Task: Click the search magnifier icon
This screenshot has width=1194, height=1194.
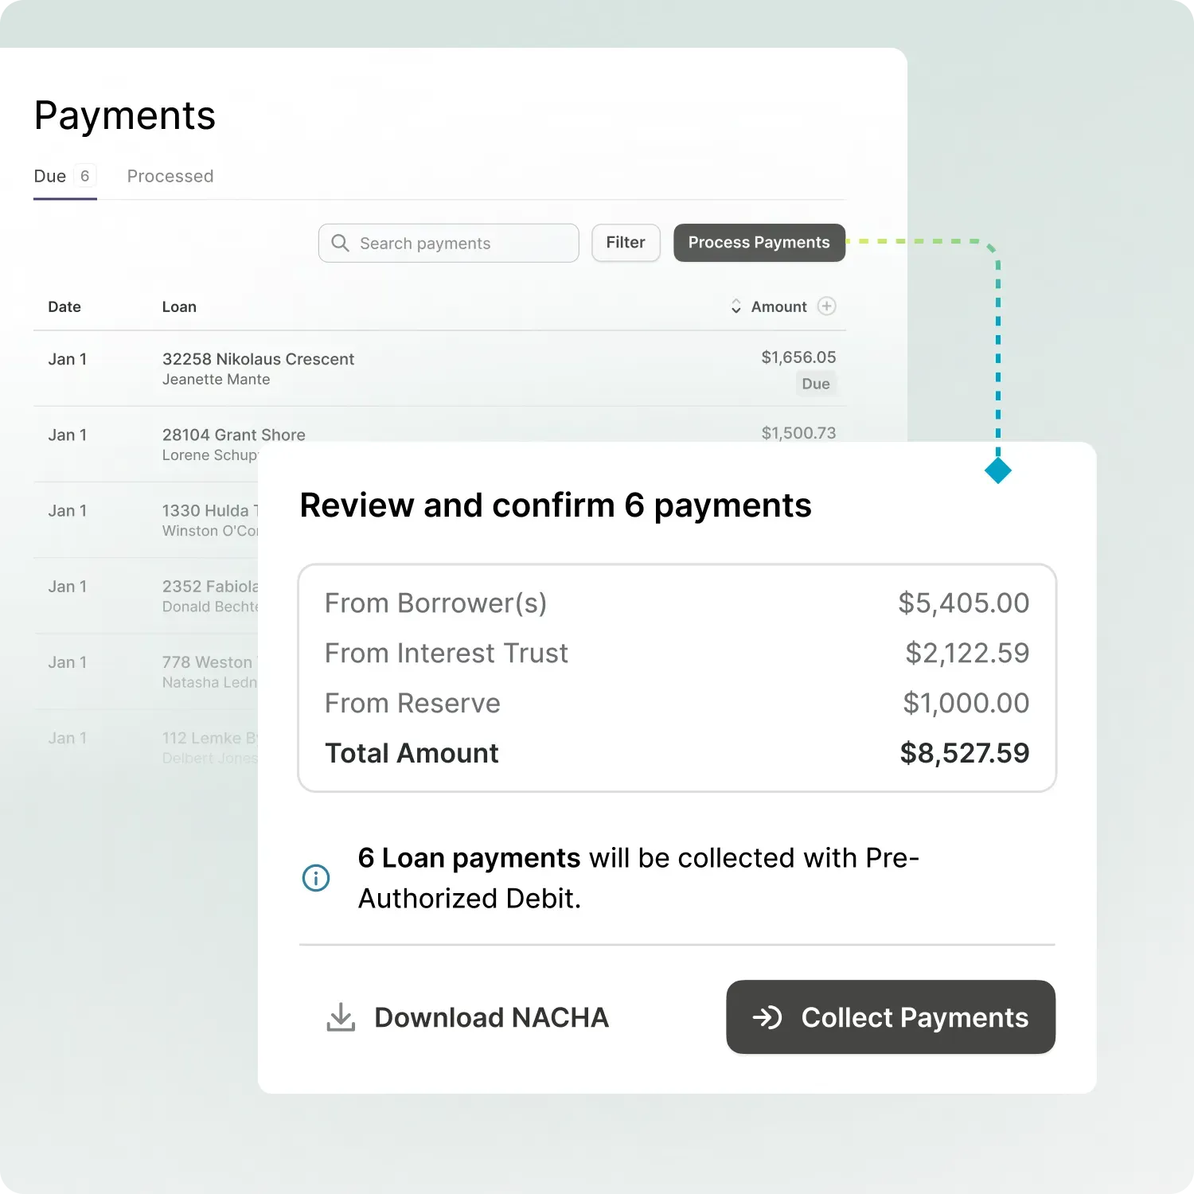Action: [x=340, y=243]
